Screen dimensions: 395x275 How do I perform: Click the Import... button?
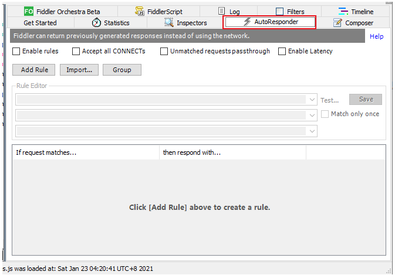coord(79,70)
